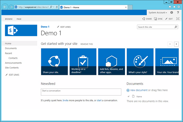Open Site Contents in left navigation
Screen dimensions: 183x122
(12, 68)
